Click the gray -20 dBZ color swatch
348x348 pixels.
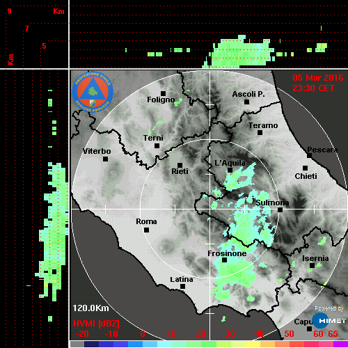(x=77, y=344)
